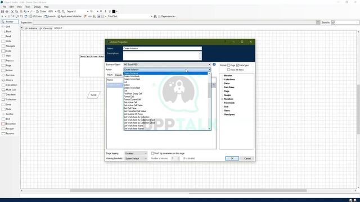Select the Block stage tool
This screenshot has height=202, width=360.
click(8, 31)
